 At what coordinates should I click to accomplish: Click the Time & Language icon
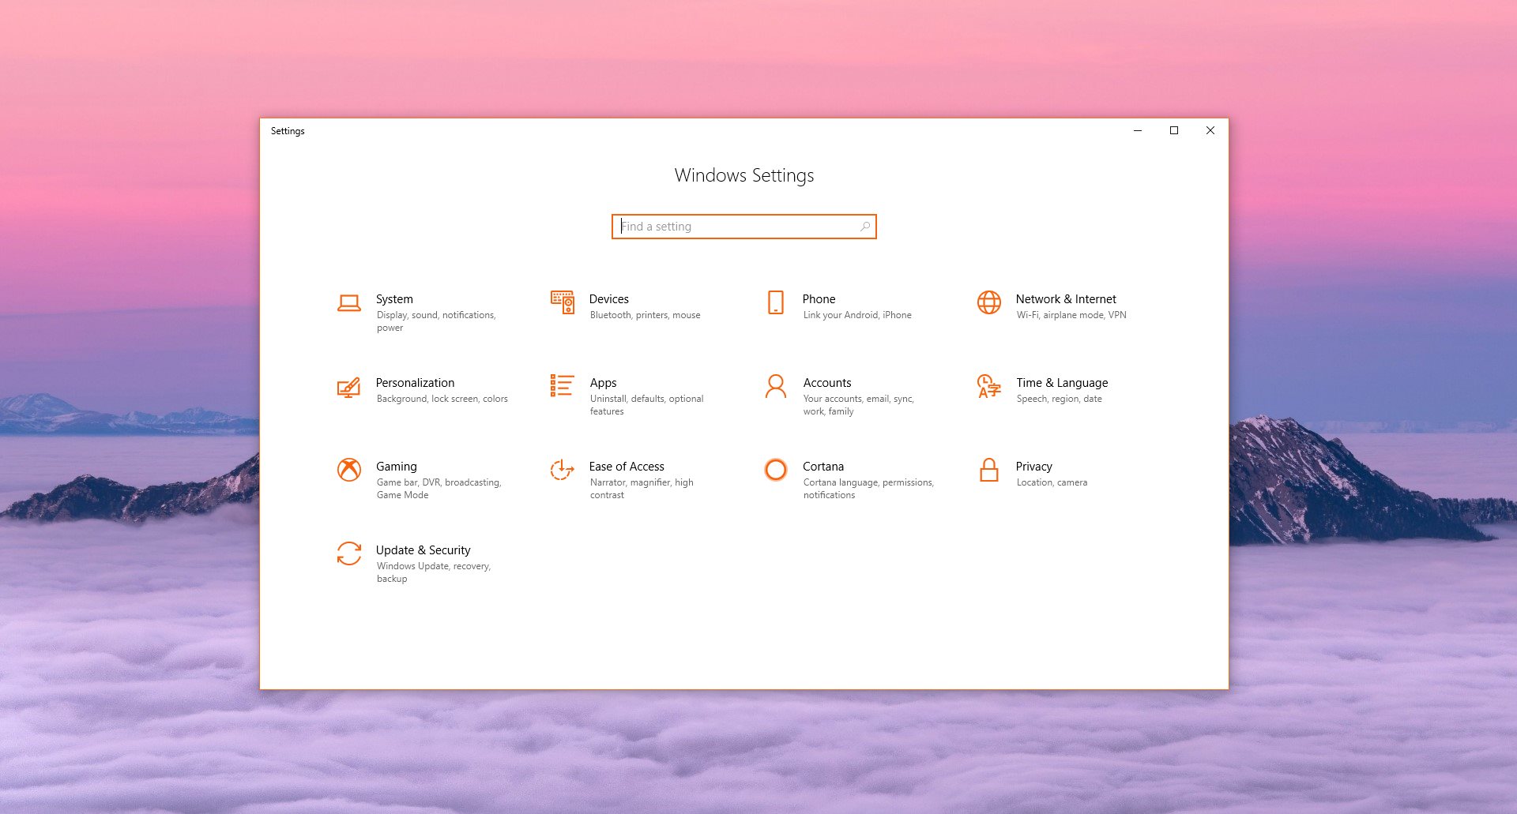989,386
